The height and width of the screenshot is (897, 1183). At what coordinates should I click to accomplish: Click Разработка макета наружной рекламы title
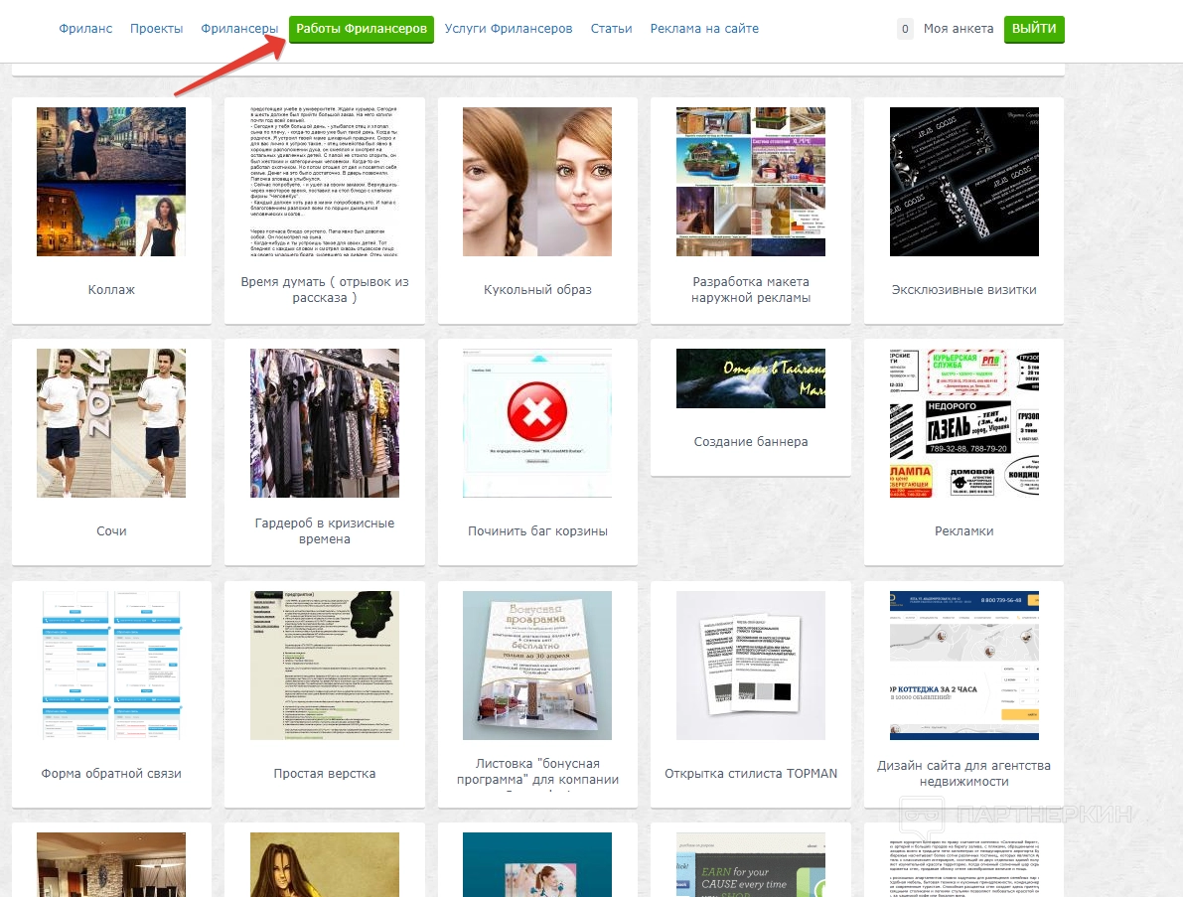(751, 290)
